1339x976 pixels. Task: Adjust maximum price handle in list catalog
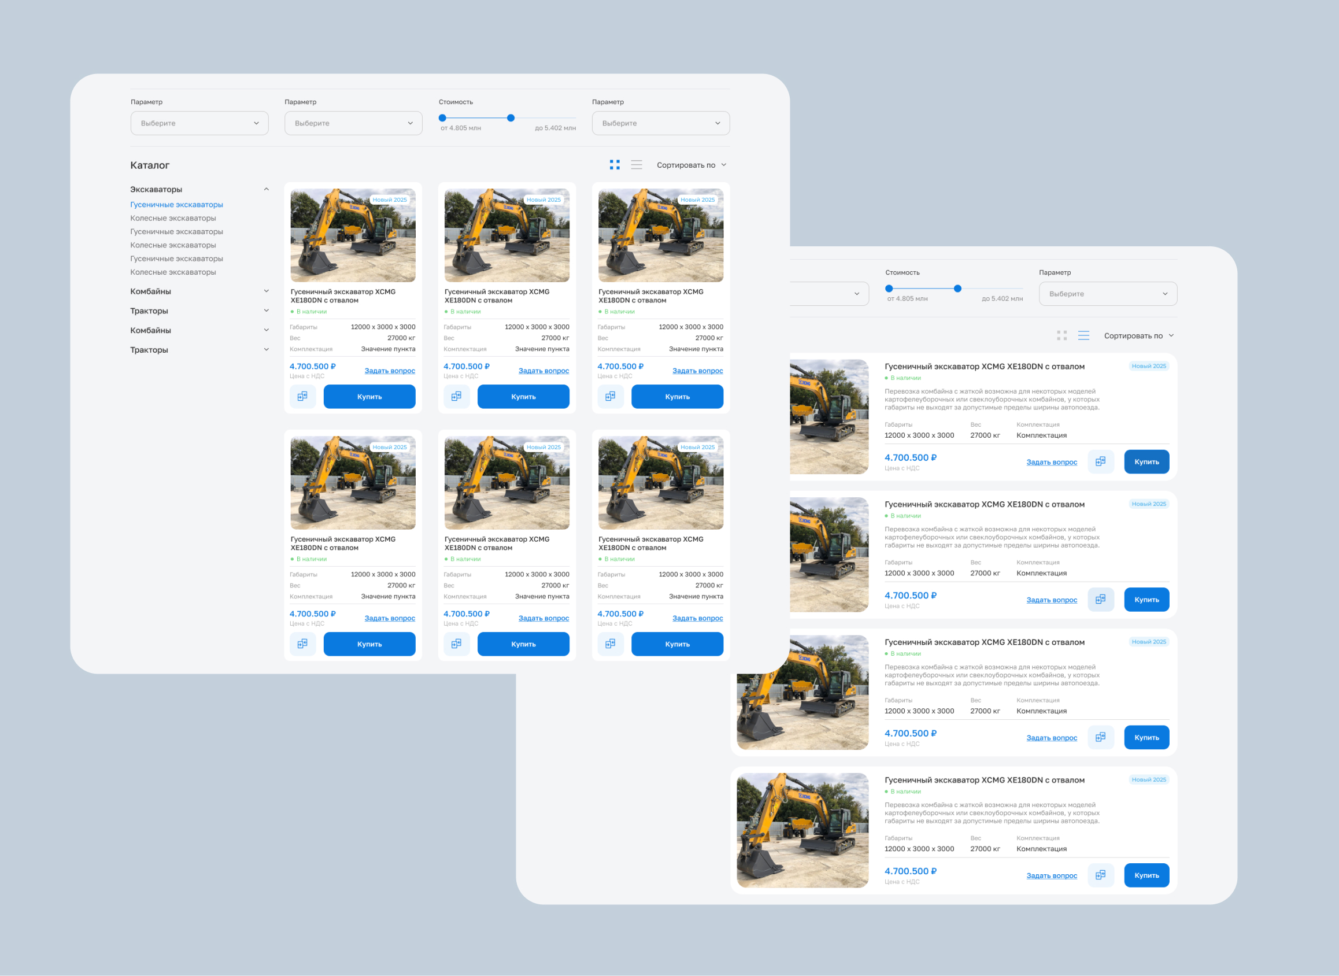[957, 289]
